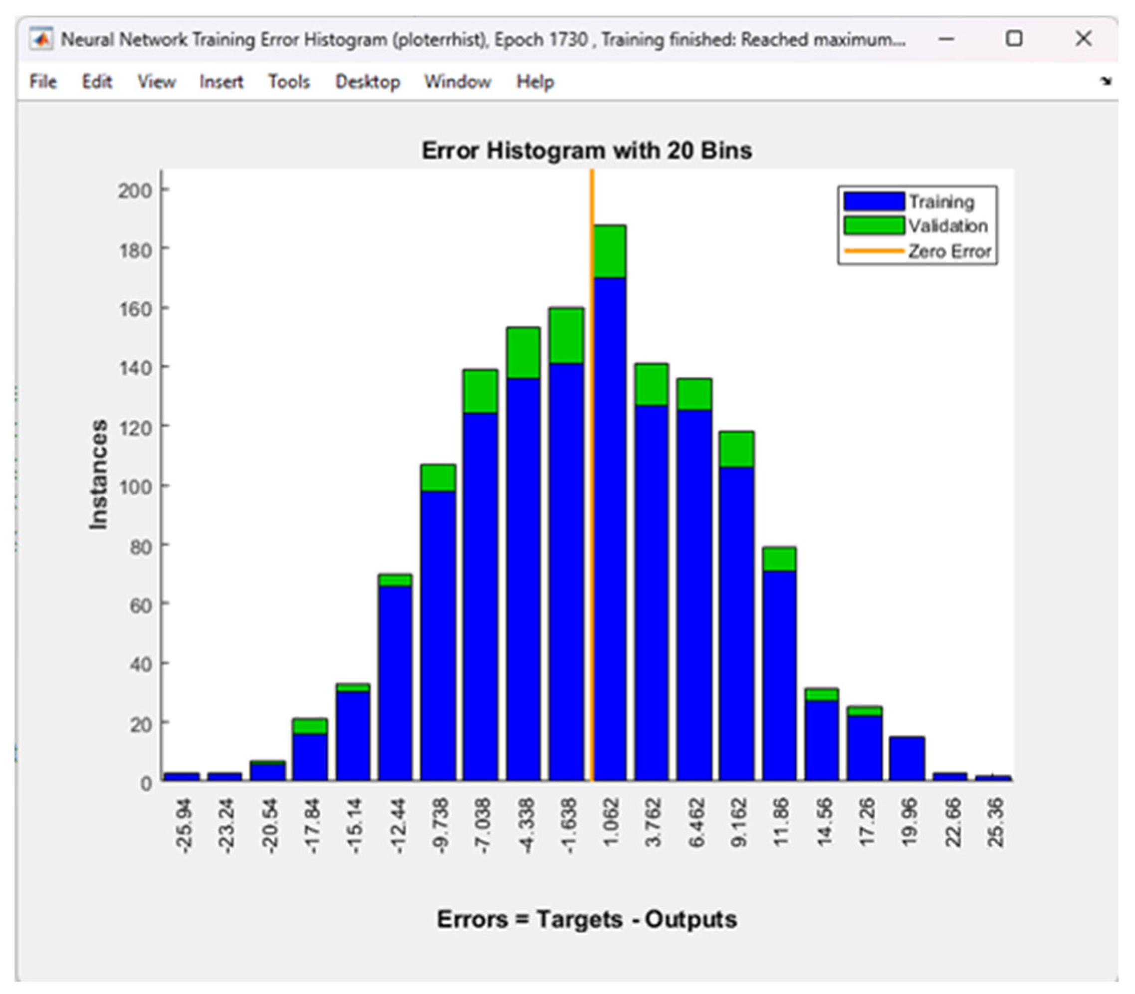
Task: Click the bar above the 17.26 label
Action: point(864,744)
